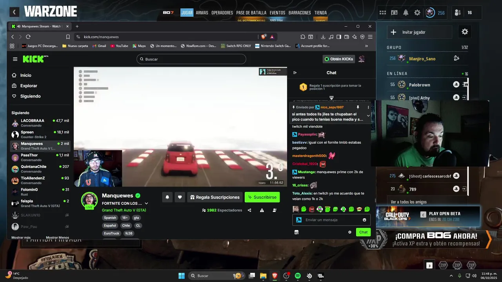Viewport: 502px width, 282px height.
Task: Open Leo AI sparkle icon
Action: [355, 37]
